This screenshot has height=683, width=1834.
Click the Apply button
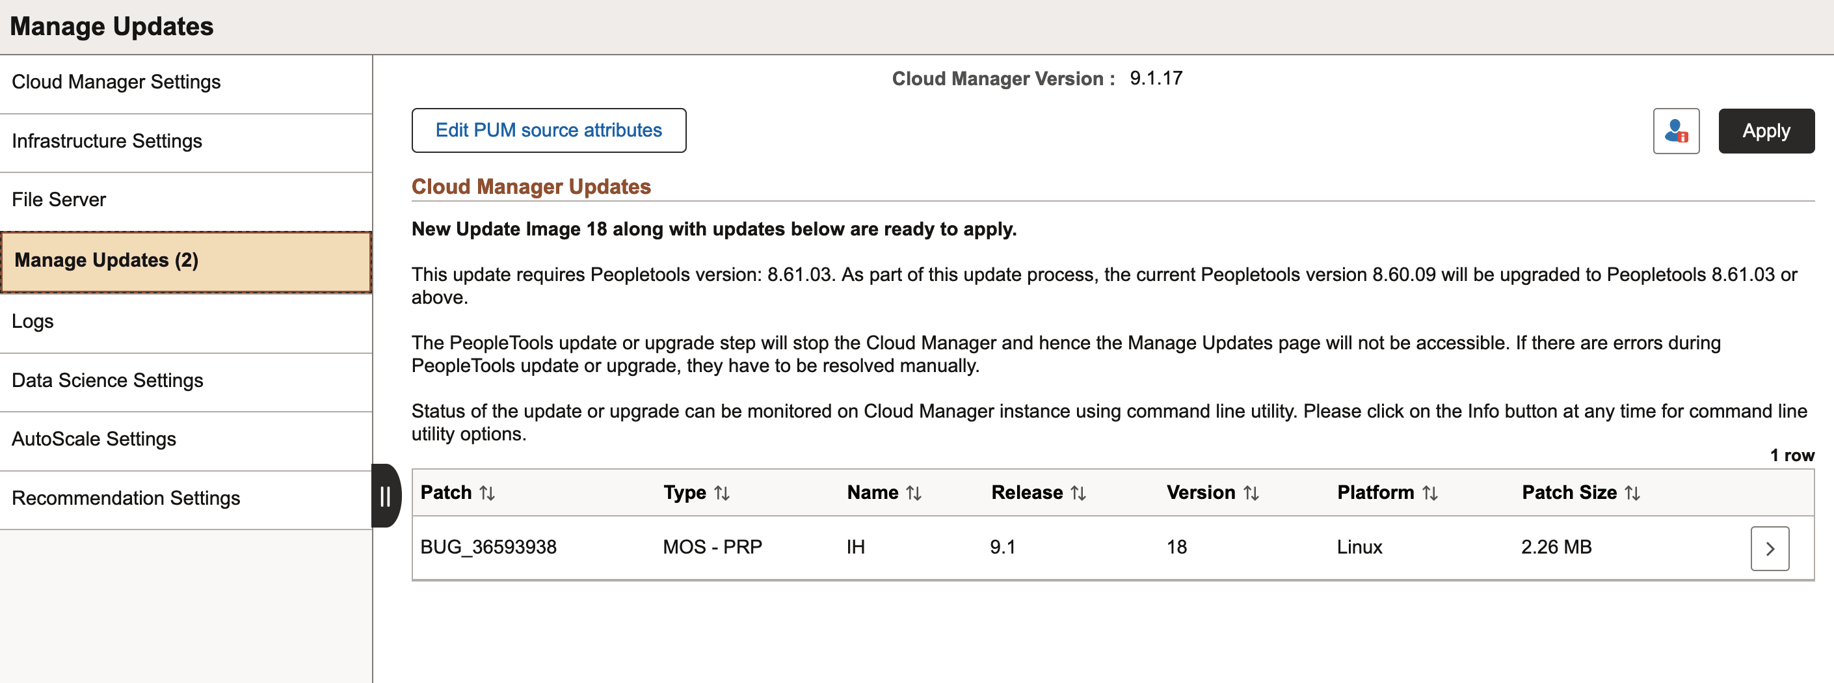(1766, 130)
